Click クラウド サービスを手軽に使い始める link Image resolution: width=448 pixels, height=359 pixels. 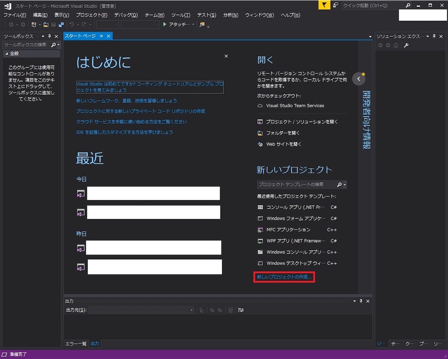[131, 122]
